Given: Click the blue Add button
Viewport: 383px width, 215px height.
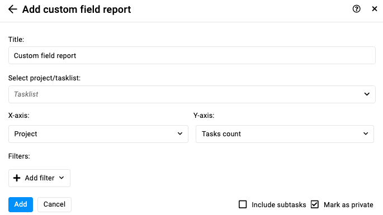Looking at the screenshot, I should [x=21, y=204].
